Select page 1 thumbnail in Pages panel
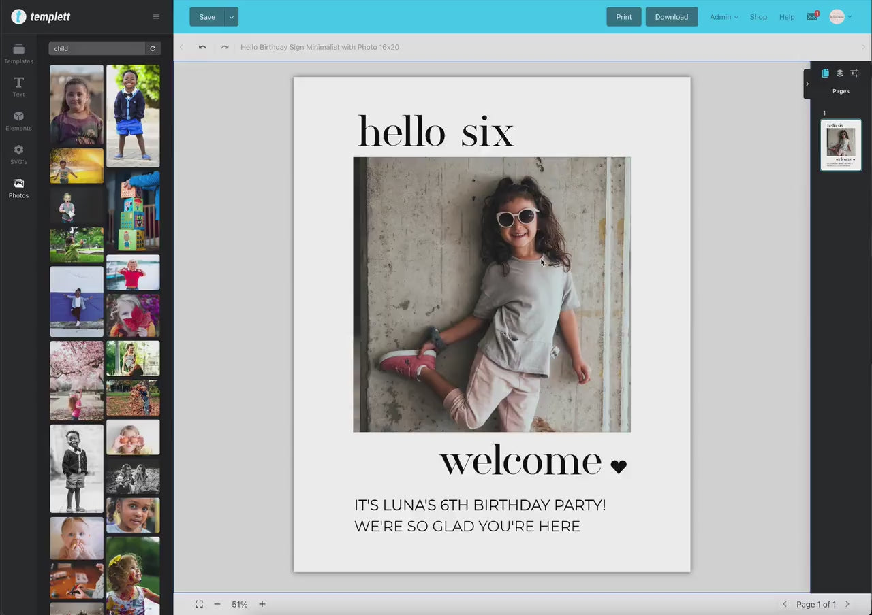 click(841, 145)
